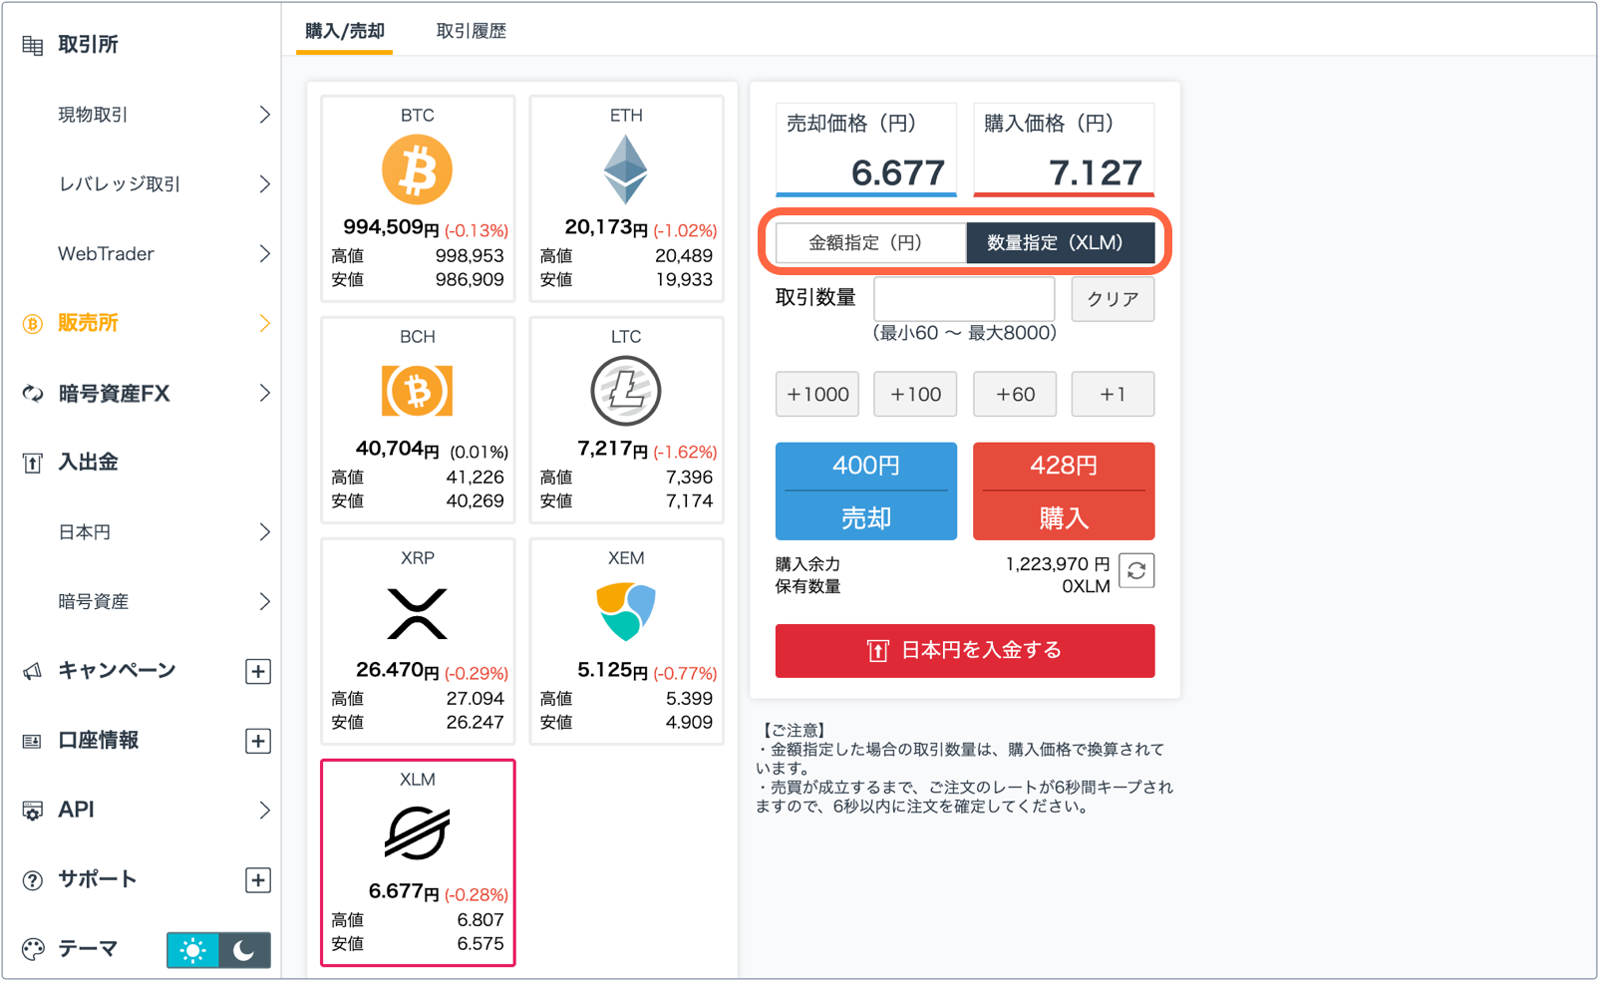Click the 取引所 exchange sidebar icon

tap(33, 45)
